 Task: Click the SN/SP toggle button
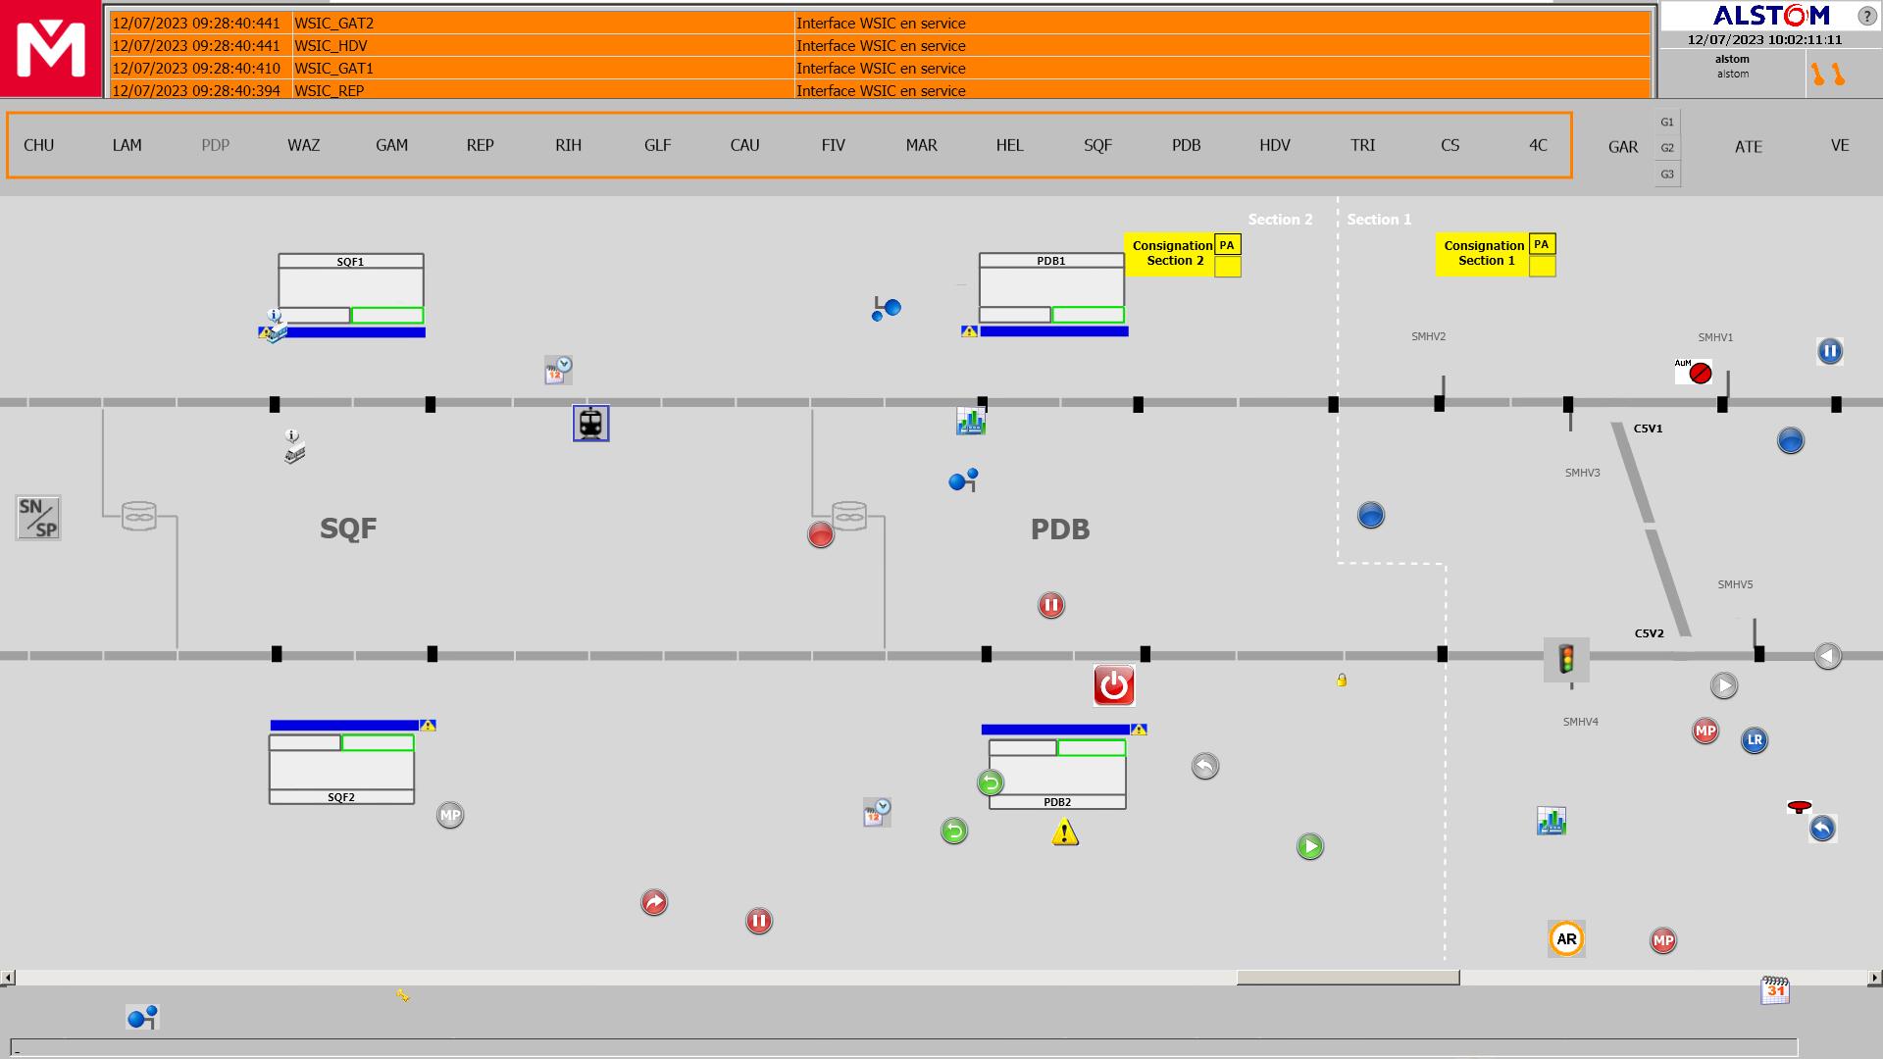(37, 514)
